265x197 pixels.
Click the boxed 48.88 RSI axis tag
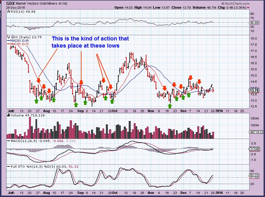click(x=254, y=23)
